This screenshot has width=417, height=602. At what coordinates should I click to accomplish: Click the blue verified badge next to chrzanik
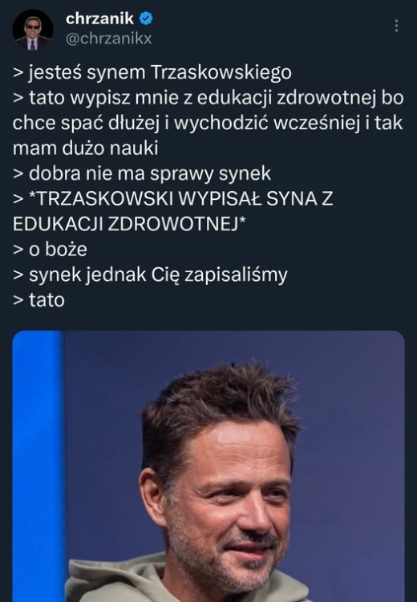pos(146,18)
